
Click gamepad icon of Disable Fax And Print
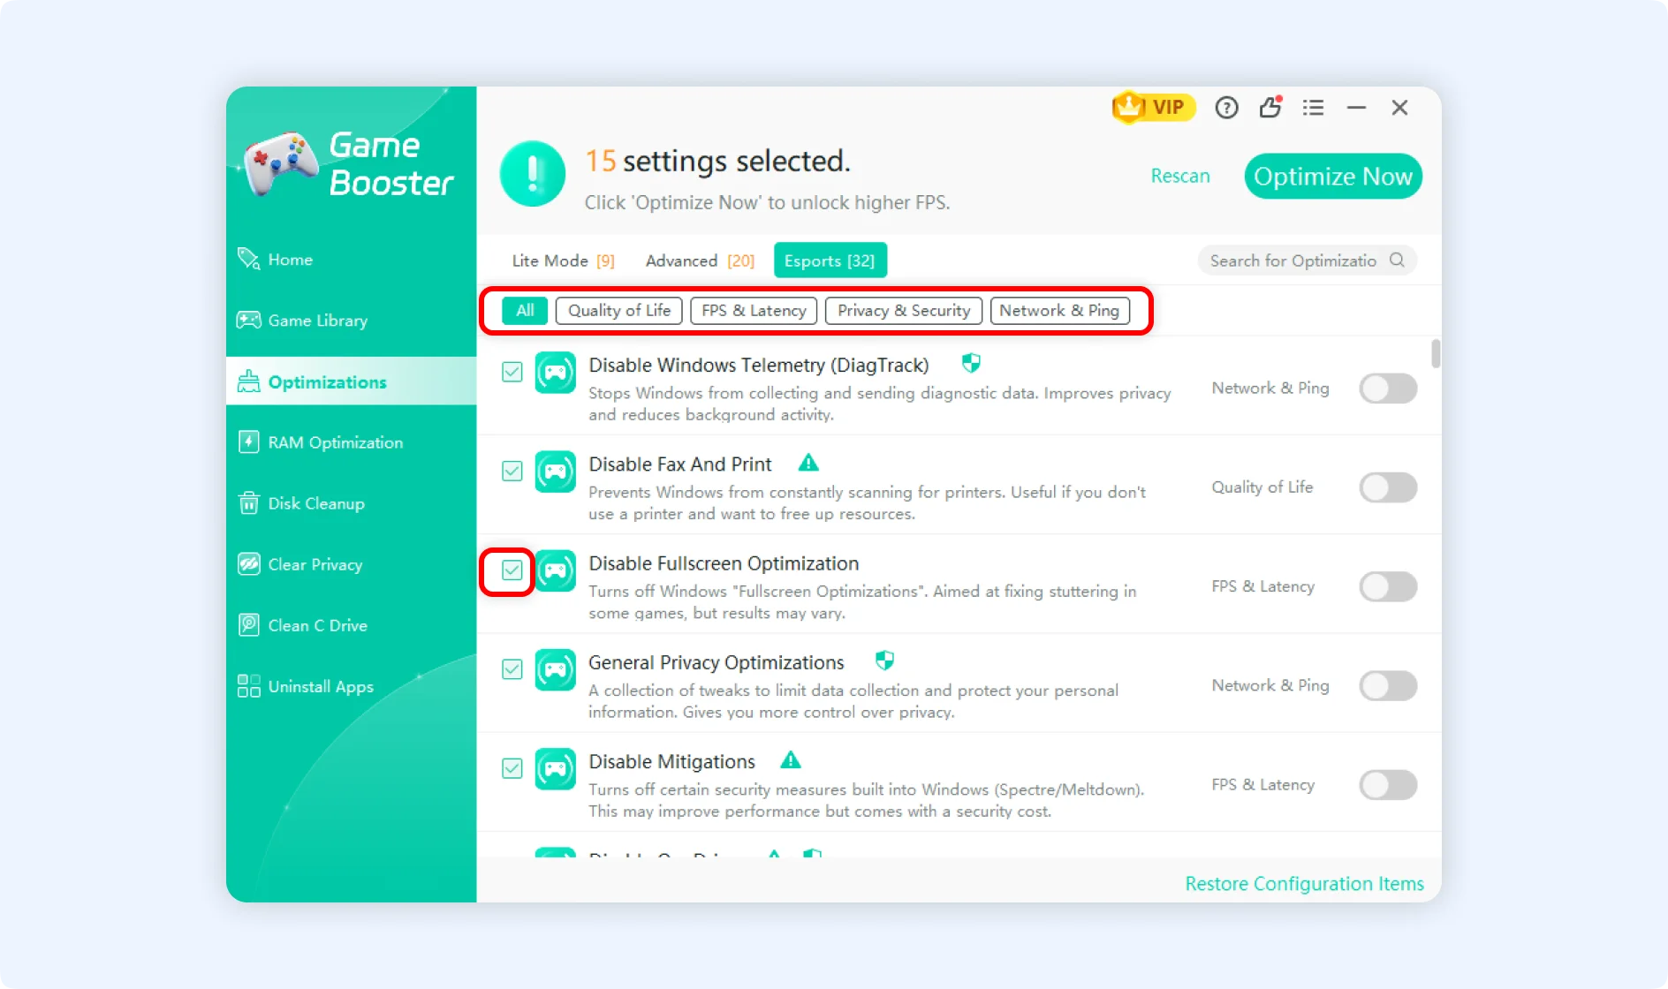click(x=555, y=472)
